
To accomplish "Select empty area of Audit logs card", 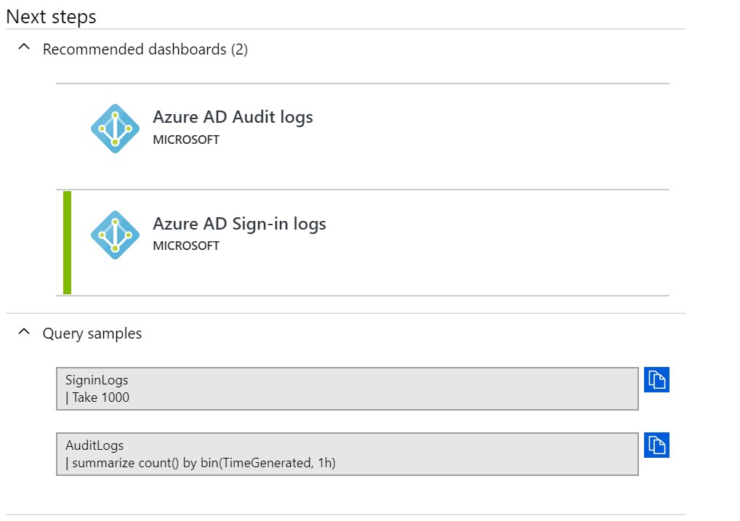I will click(472, 137).
